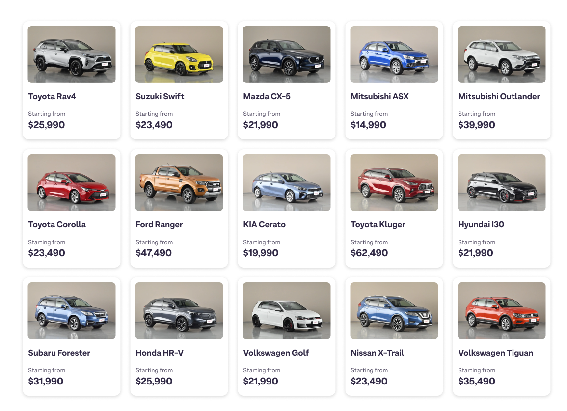Click the KIA Cerato heading
The image size is (567, 411).
tap(264, 224)
